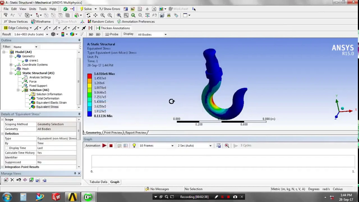359x202 pixels.
Task: Collapse the Model (A4) tree node
Action: tap(4, 52)
